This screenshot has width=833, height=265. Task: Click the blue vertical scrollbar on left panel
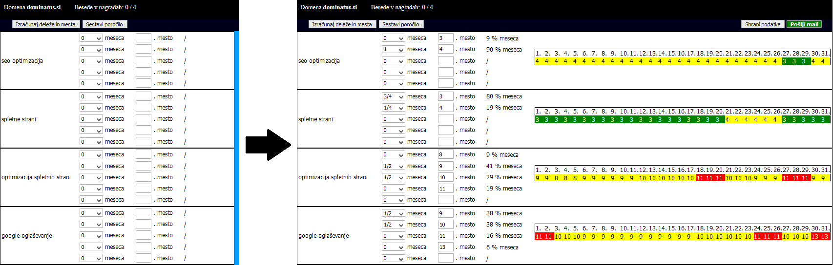[x=237, y=146]
